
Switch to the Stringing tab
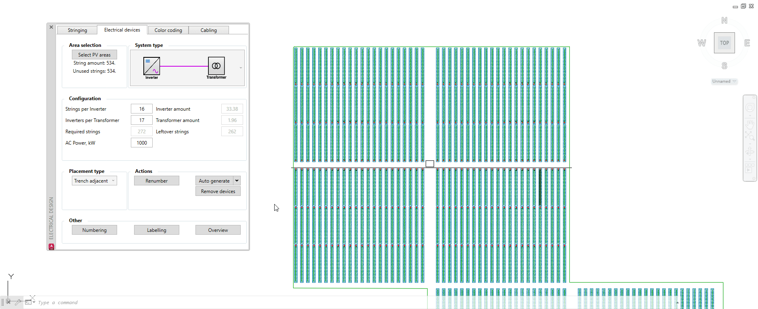point(77,30)
